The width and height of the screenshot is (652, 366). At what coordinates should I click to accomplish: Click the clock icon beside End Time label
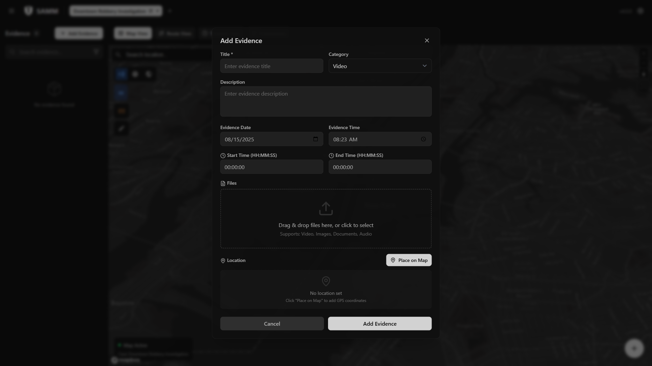331,156
